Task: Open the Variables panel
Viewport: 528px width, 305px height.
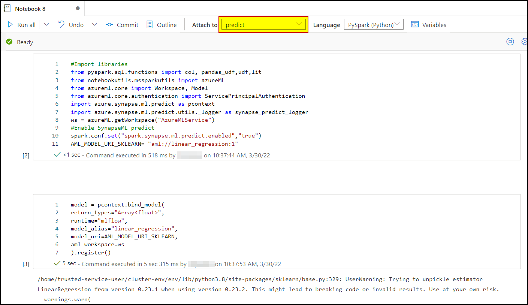Action: [x=428, y=25]
